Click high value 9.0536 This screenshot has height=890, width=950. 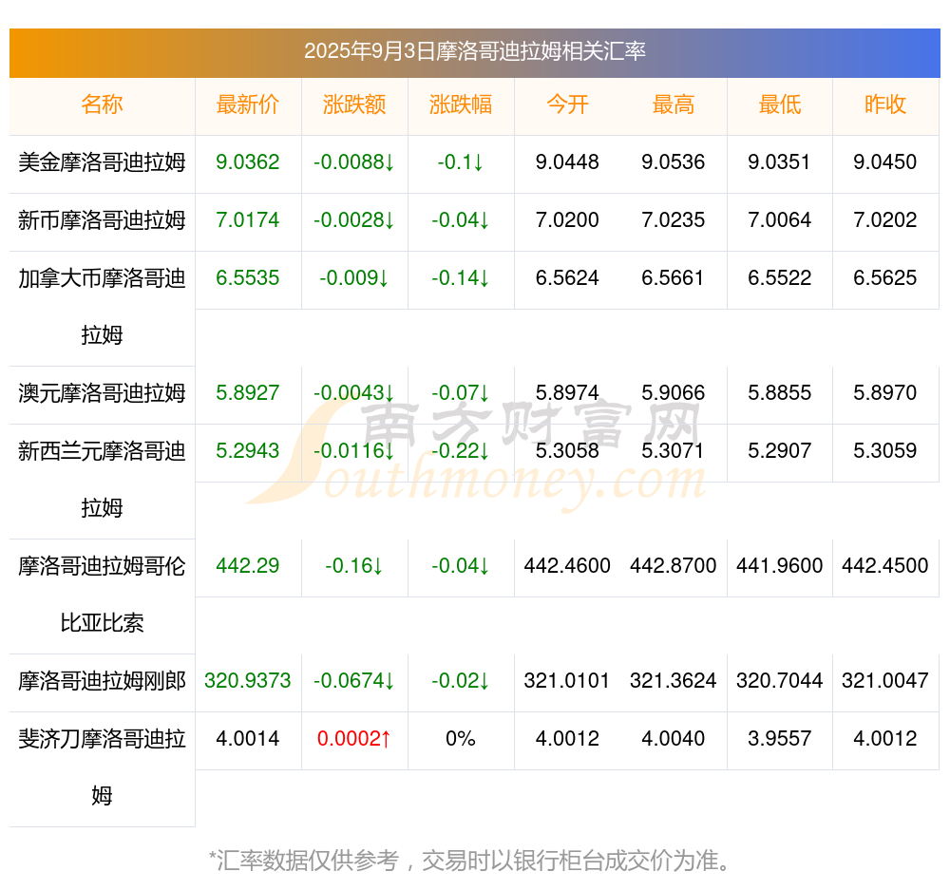(674, 162)
